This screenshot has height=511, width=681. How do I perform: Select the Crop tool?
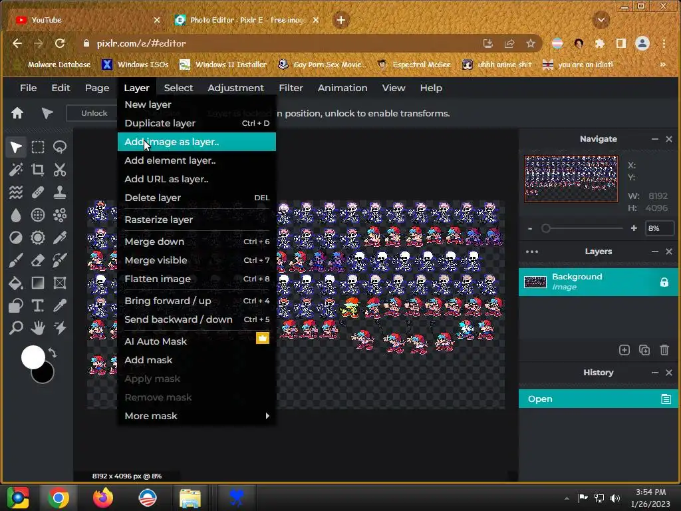[x=38, y=170]
